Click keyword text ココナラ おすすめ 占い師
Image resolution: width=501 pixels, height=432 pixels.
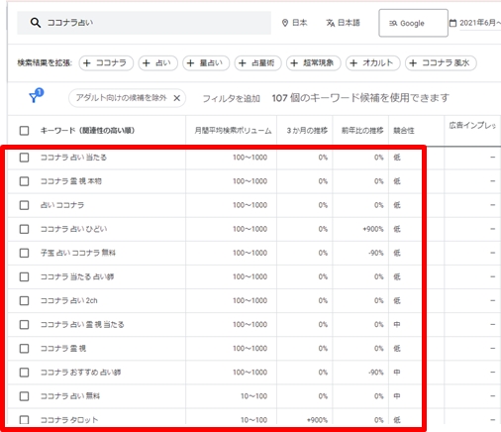click(80, 373)
